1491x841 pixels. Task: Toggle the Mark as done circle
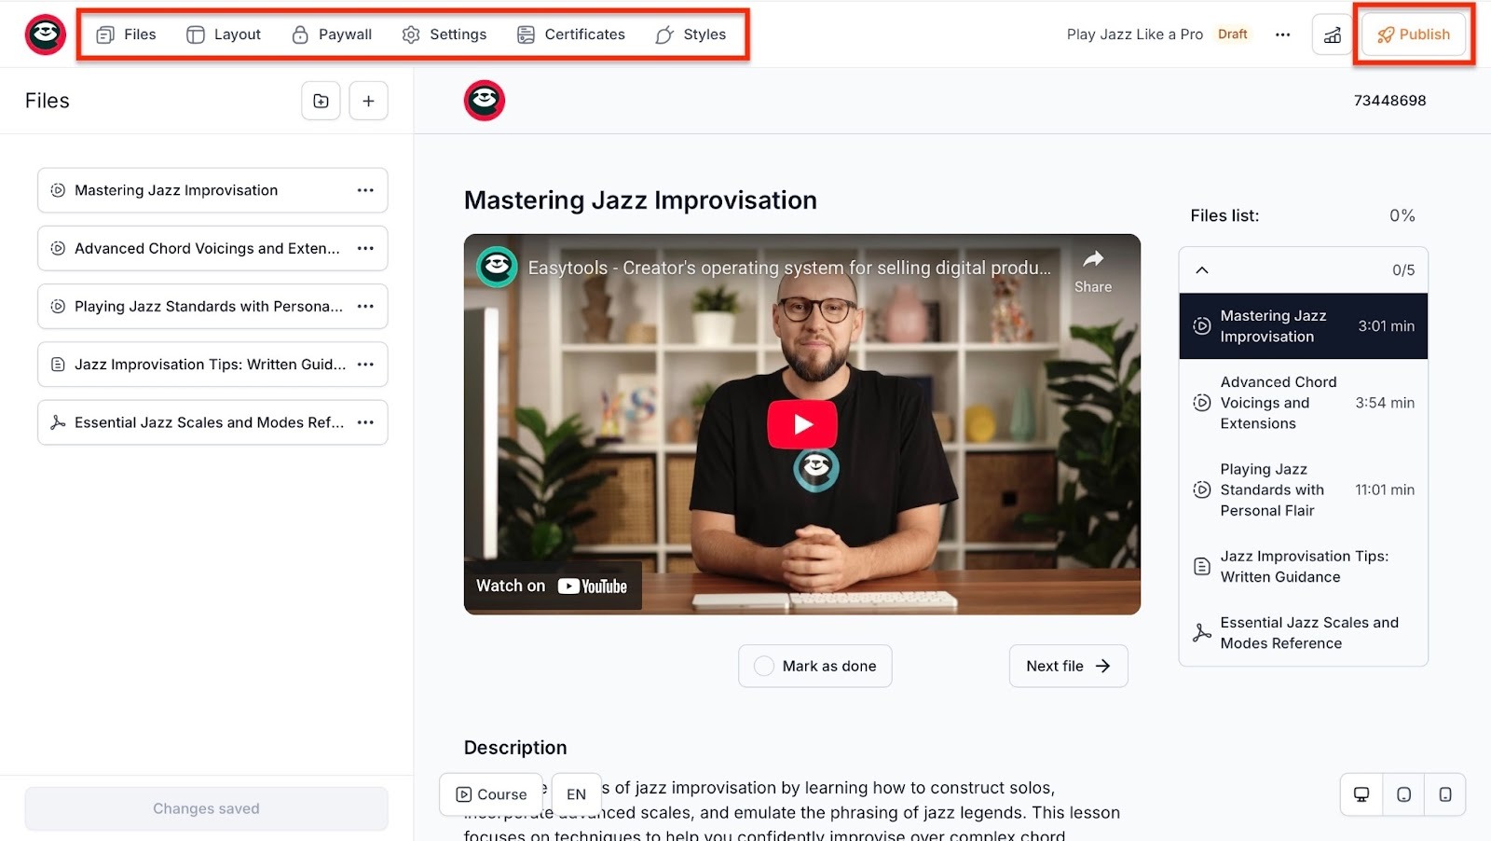pos(764,666)
